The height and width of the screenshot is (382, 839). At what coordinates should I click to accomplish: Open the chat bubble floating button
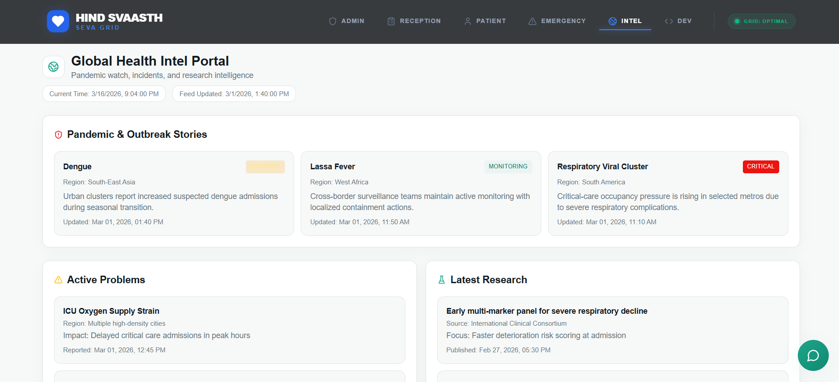click(813, 355)
